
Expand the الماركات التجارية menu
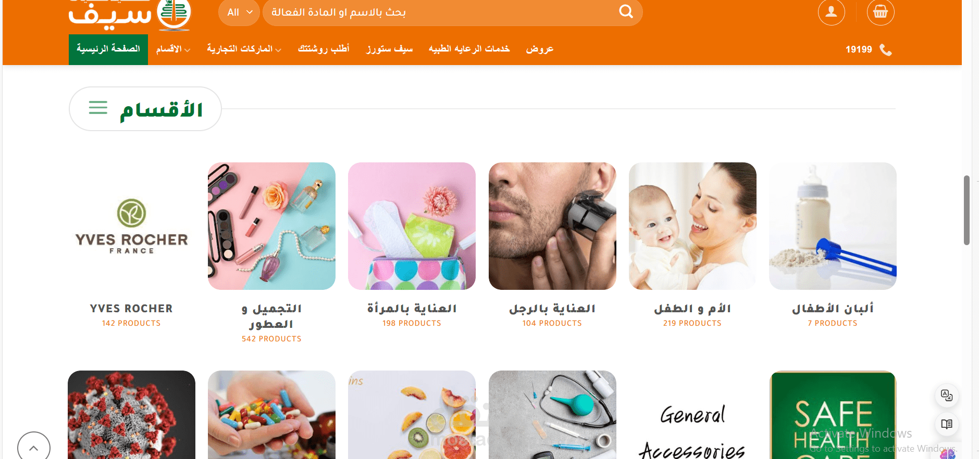tap(244, 49)
